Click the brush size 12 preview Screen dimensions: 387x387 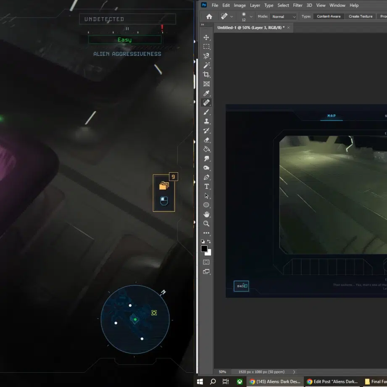pos(244,16)
